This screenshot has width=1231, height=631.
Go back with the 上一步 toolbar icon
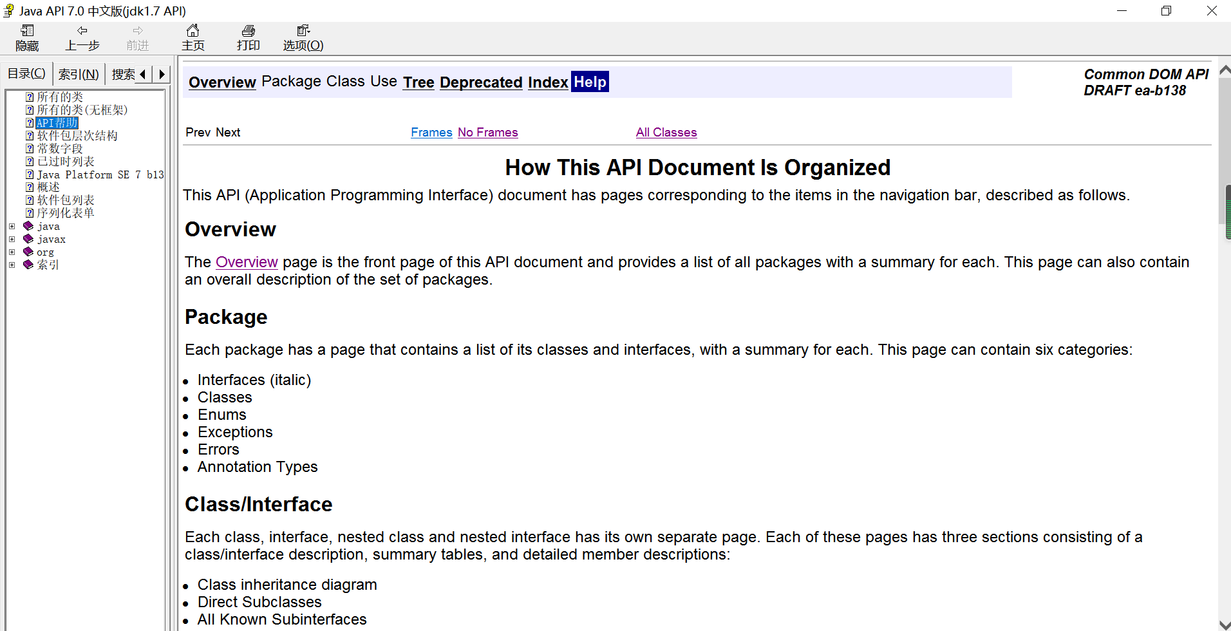click(82, 30)
